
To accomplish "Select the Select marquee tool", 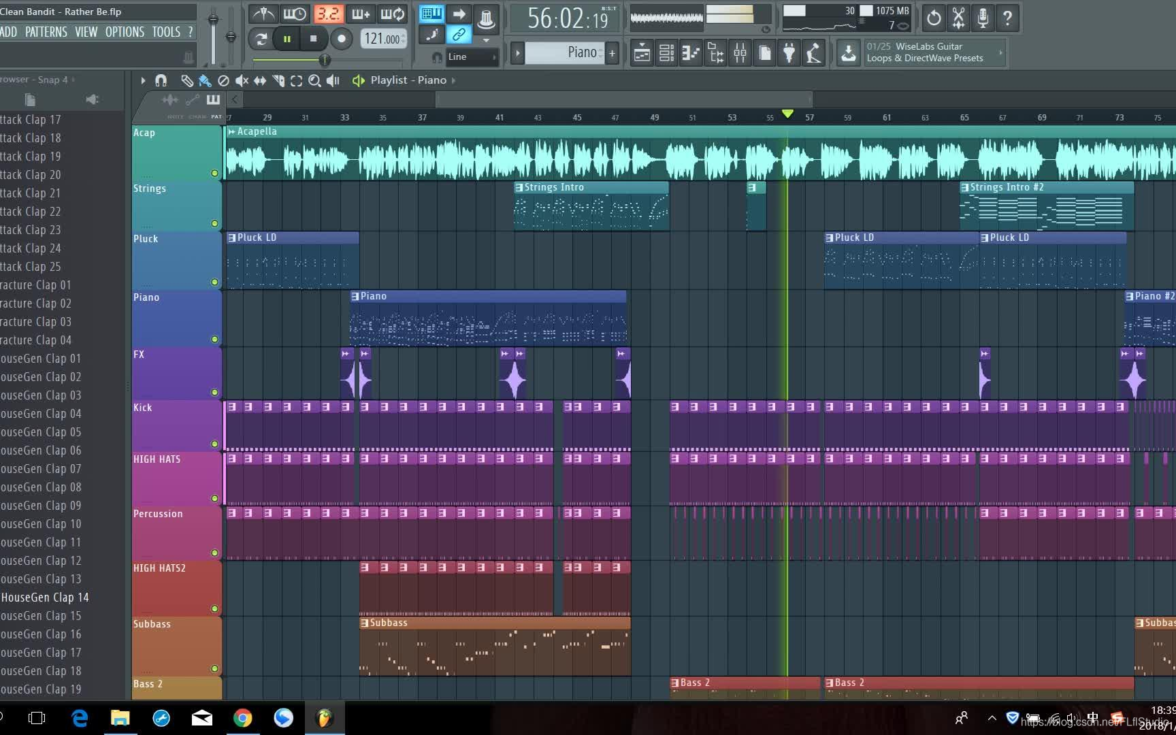I will (x=296, y=80).
